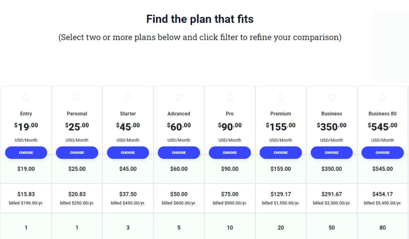409x239 pixels.
Task: Select the Business plan radio button
Action: [x=332, y=97]
